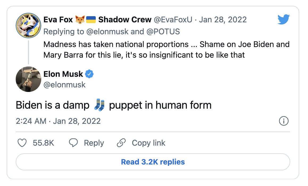Screen dimensions: 308x186
Task: Click the 55.8K likes count
Action: click(43, 143)
